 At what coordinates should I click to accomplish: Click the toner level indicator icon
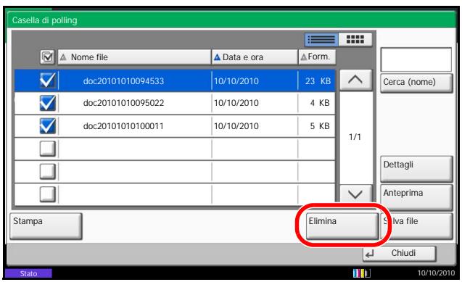361,273
